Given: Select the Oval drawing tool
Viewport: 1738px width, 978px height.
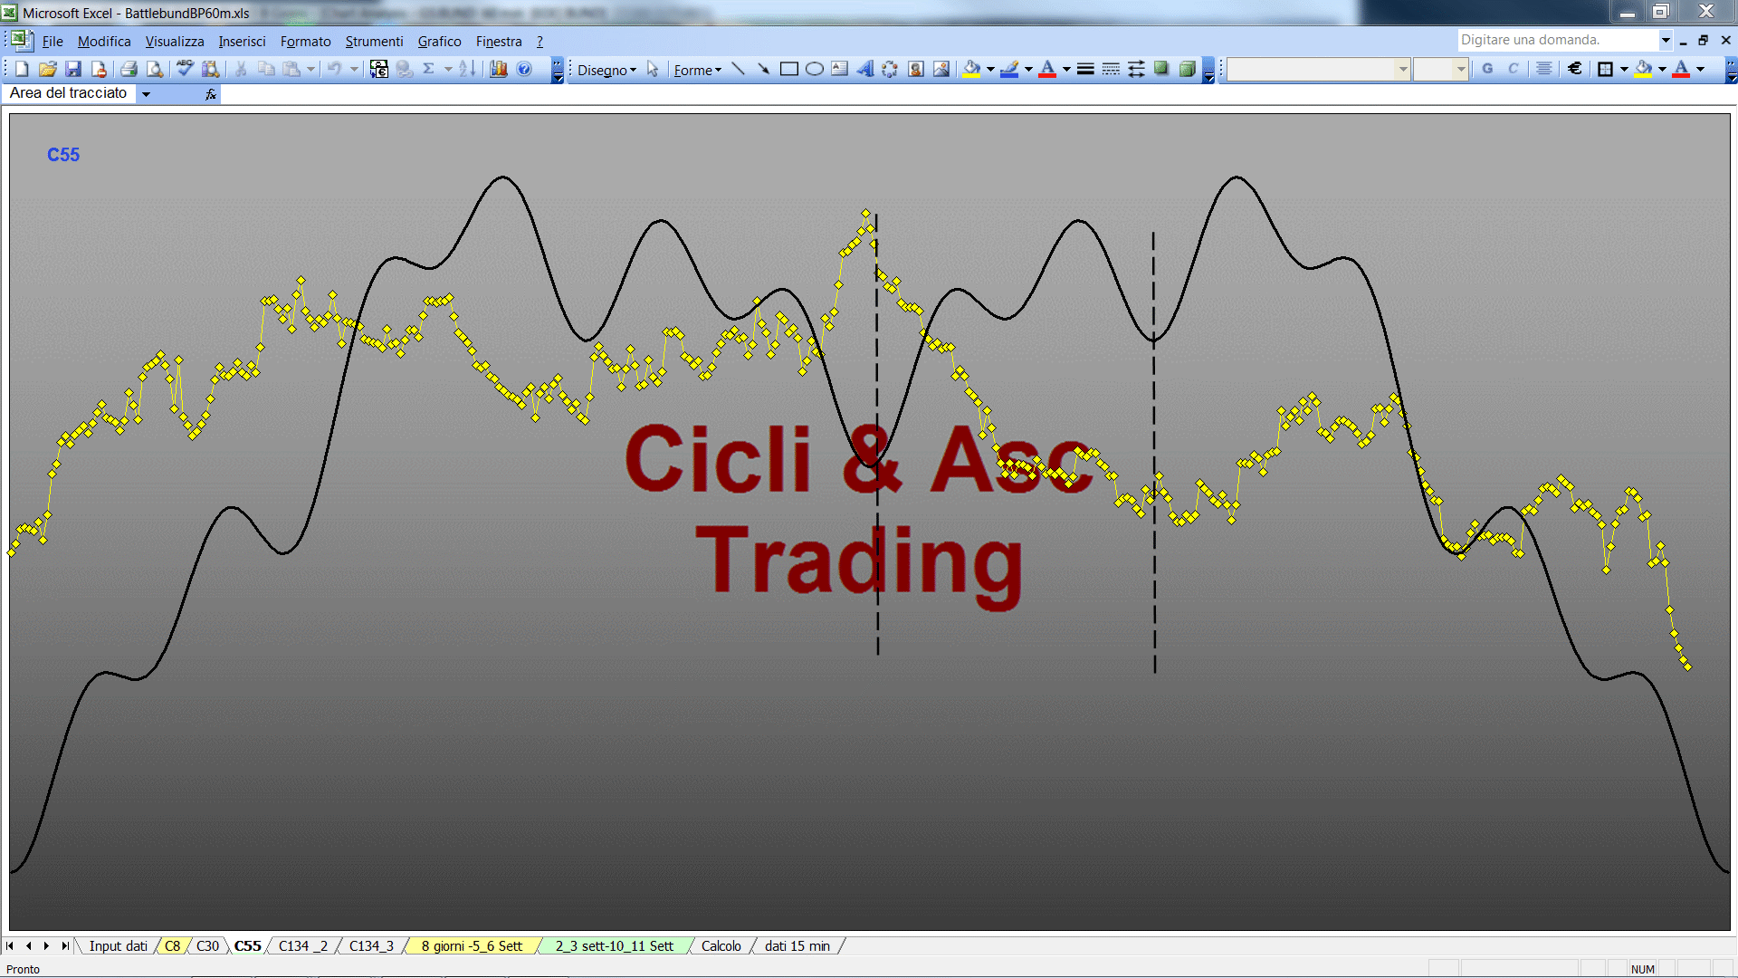Looking at the screenshot, I should click(x=814, y=69).
